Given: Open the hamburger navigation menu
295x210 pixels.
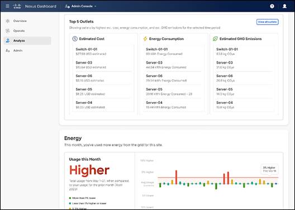Looking at the screenshot, I should click(7, 6).
